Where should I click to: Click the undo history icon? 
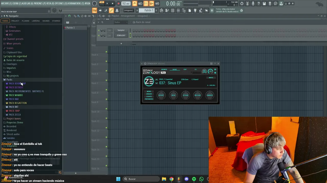point(242,4)
